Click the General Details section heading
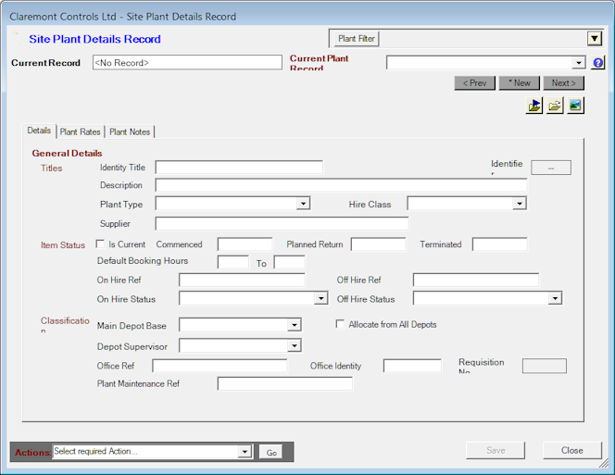The width and height of the screenshot is (615, 475). (x=67, y=153)
